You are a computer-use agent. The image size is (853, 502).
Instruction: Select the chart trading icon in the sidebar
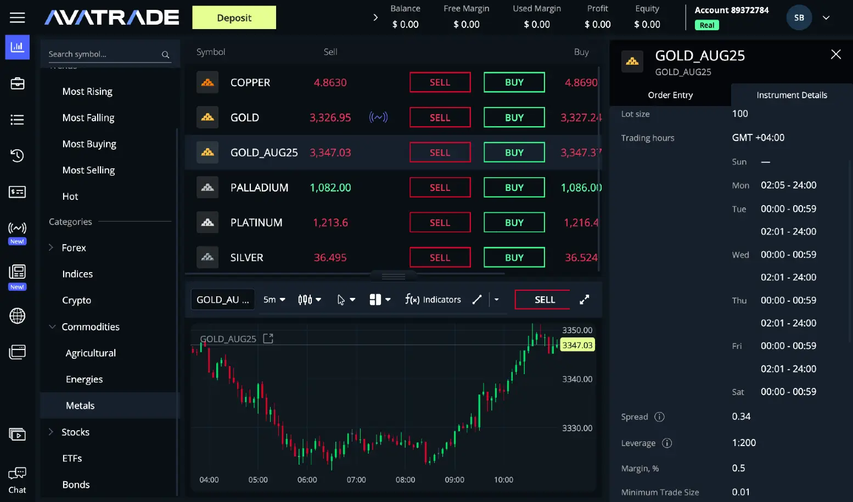[x=18, y=47]
